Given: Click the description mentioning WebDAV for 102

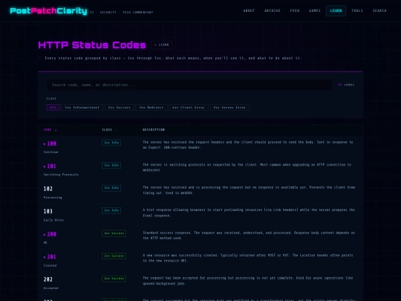Looking at the screenshot, I should (249, 190).
